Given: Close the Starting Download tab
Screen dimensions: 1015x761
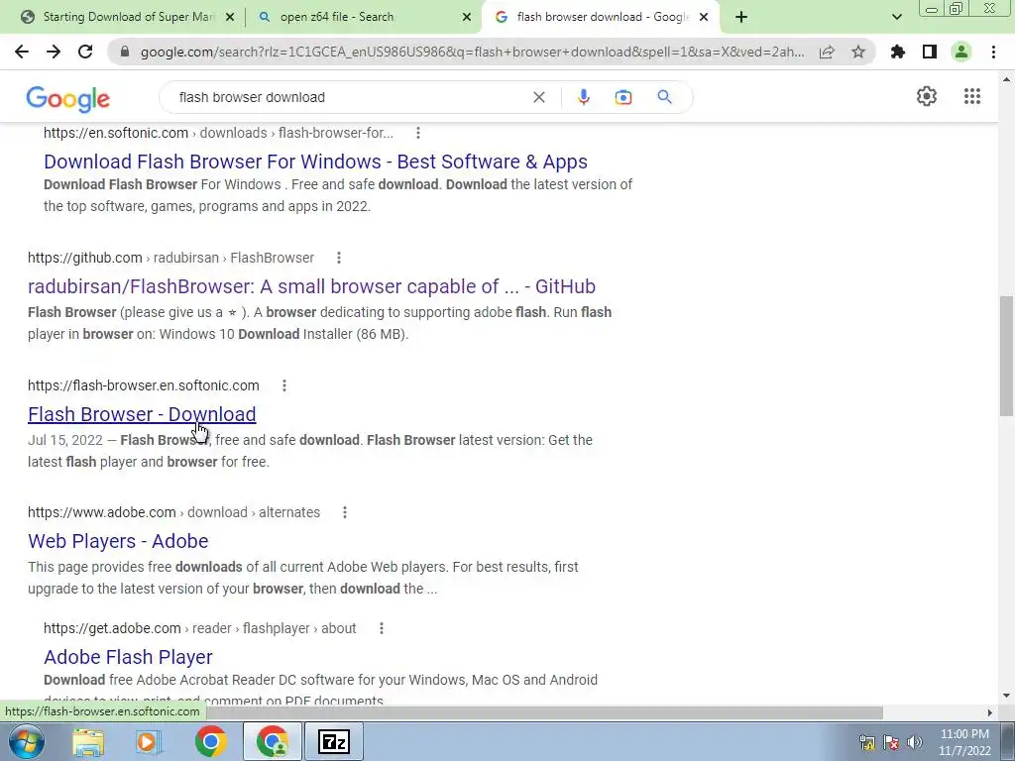Looking at the screenshot, I should click(230, 18).
